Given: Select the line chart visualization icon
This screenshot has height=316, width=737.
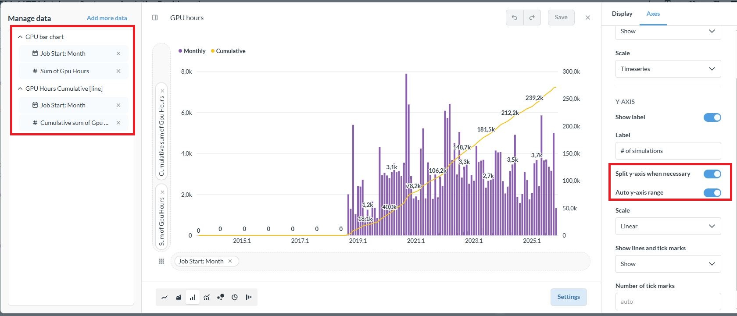Looking at the screenshot, I should tap(165, 297).
